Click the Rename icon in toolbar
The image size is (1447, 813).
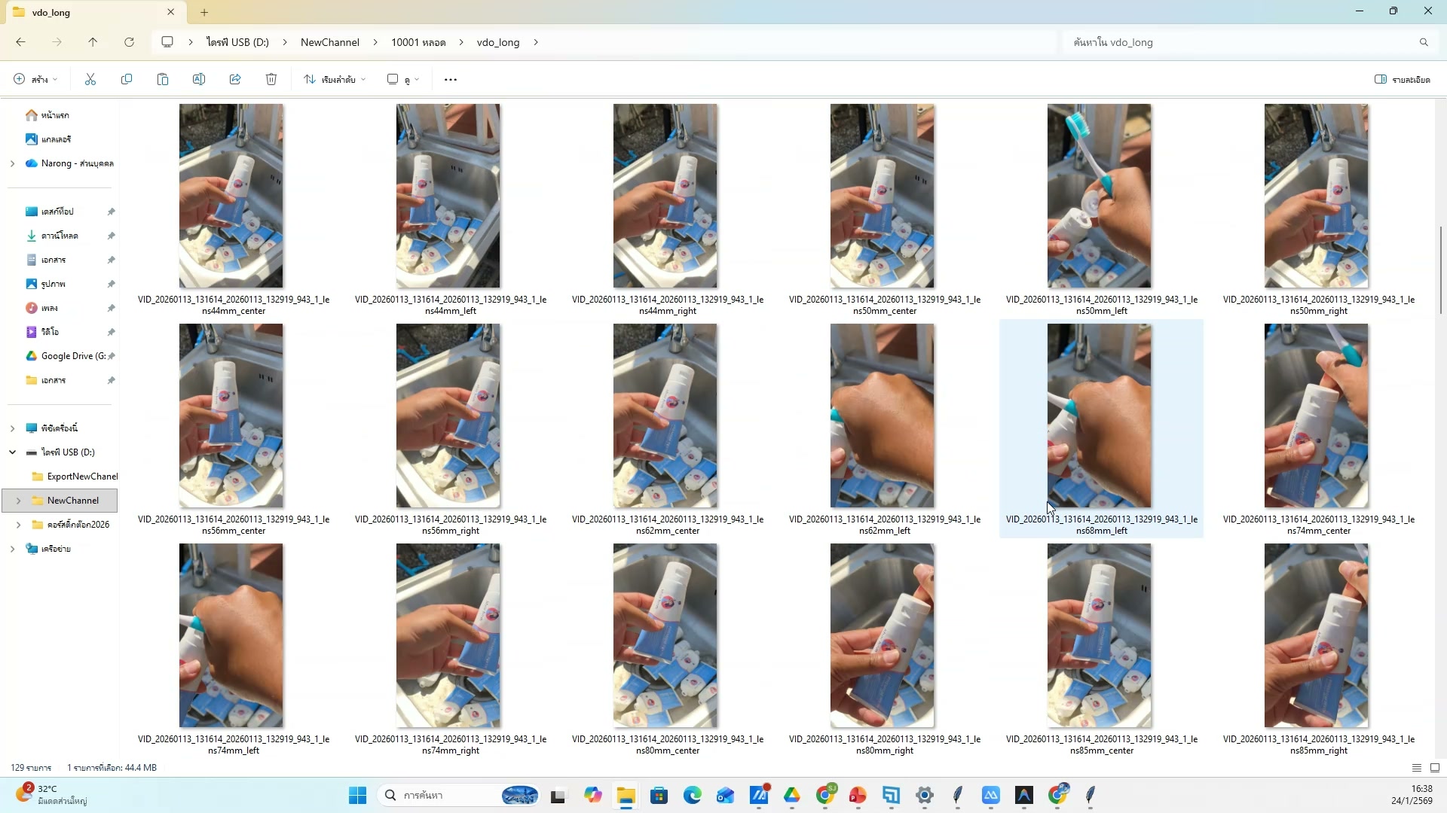(x=199, y=79)
